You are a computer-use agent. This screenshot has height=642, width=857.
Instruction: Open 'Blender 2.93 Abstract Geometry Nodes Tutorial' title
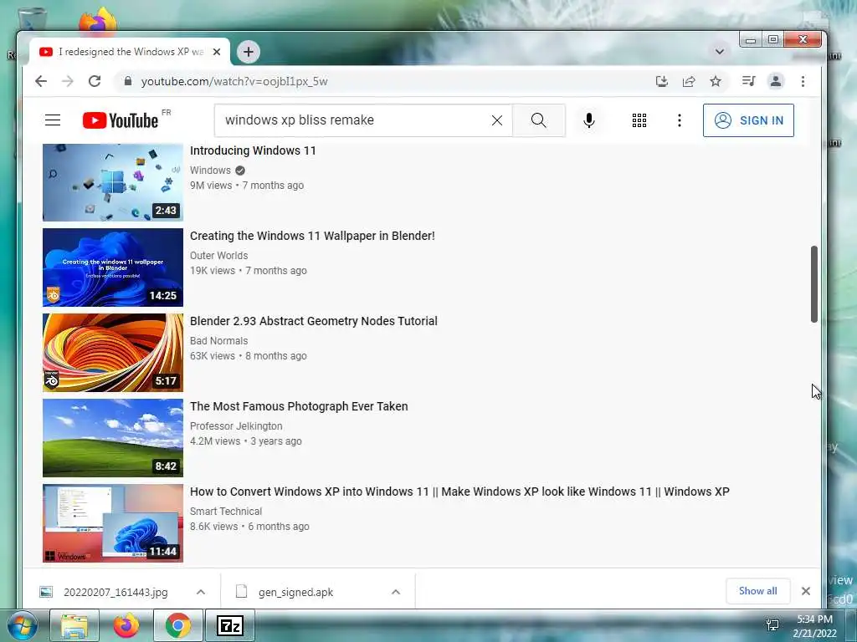[314, 321]
